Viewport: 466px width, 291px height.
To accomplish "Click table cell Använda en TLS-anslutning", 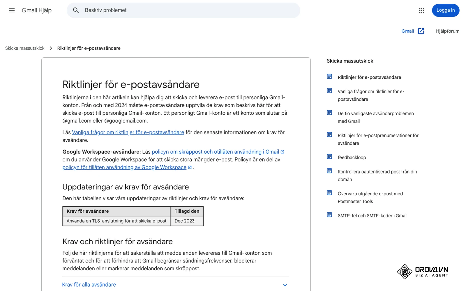I will [x=116, y=221].
